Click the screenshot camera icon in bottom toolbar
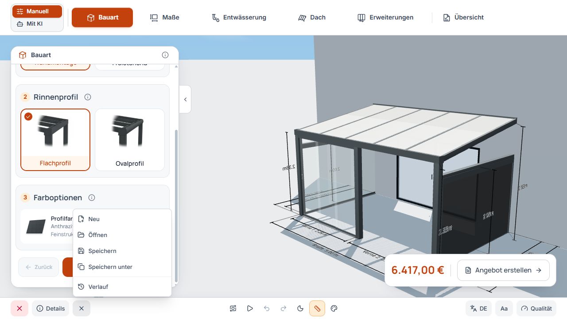 [x=233, y=308]
